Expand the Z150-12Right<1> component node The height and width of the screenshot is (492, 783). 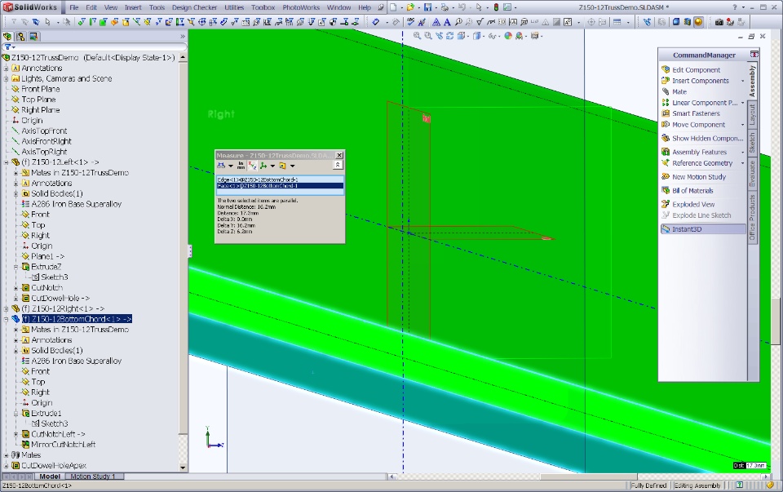click(x=6, y=308)
